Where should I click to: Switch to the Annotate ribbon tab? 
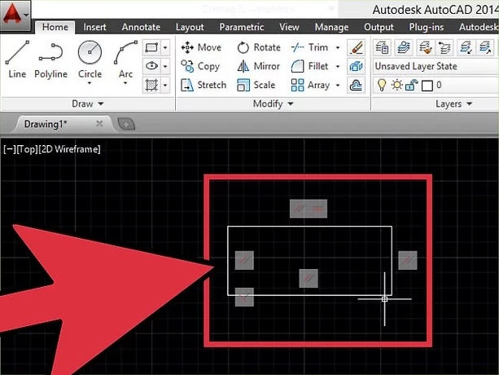point(141,27)
